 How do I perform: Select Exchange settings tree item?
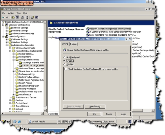click(27, 74)
